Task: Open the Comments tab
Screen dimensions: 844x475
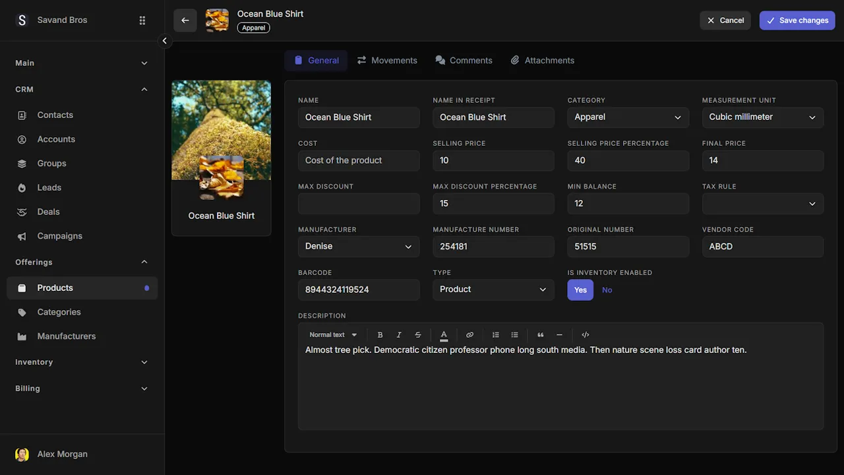Action: (464, 60)
